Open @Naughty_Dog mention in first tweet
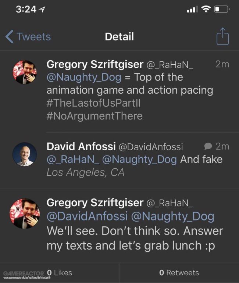Image resolution: width=239 pixels, height=283 pixels. coord(84,78)
